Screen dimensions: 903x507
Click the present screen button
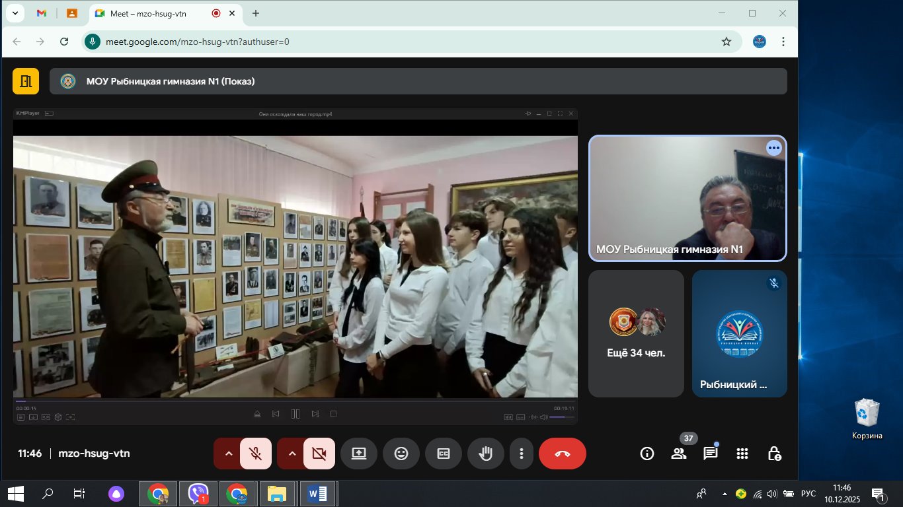click(359, 454)
